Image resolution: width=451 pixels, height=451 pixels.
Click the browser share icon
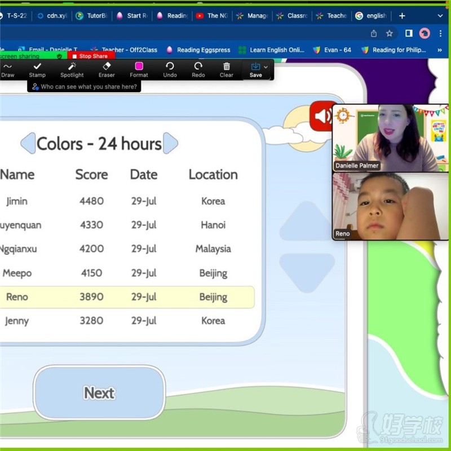pyautogui.click(x=374, y=33)
